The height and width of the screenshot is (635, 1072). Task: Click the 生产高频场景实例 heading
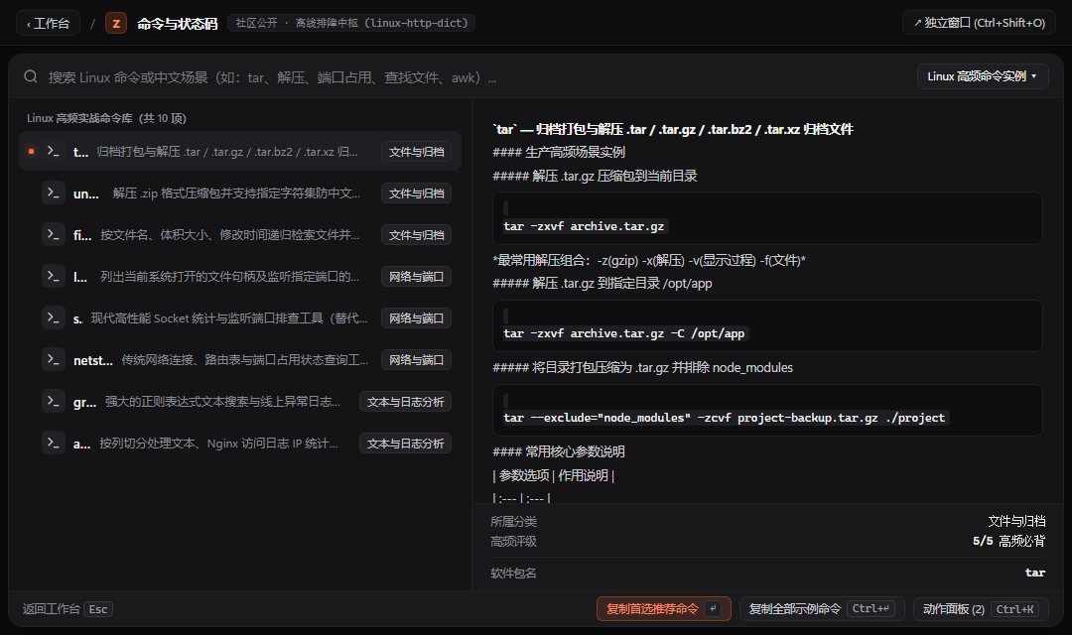(559, 152)
